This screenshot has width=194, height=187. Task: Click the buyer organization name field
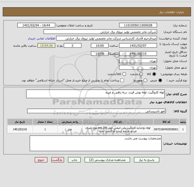pyautogui.click(x=100, y=32)
